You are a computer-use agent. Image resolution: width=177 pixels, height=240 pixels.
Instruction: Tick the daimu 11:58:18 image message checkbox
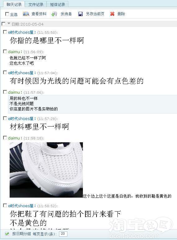click(x=5, y=138)
